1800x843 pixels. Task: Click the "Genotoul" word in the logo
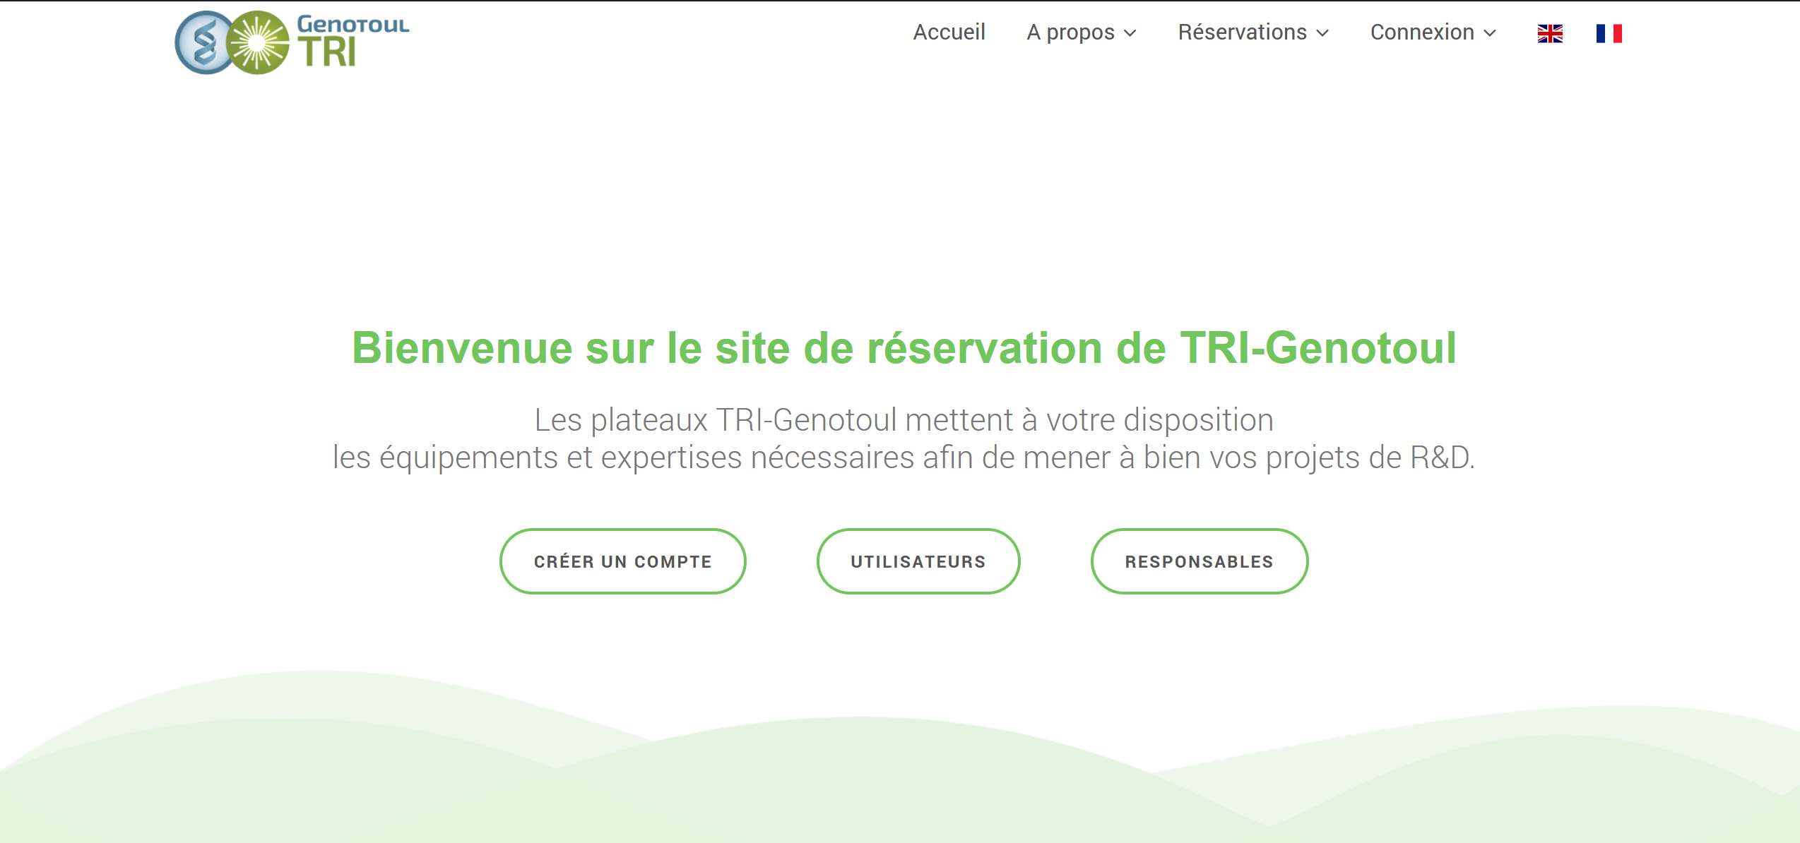(353, 24)
